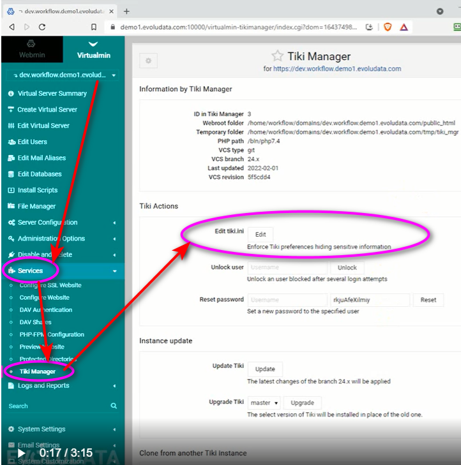Click the sidebar search magnifier icon
Image resolution: width=461 pixels, height=465 pixels.
pyautogui.click(x=114, y=406)
